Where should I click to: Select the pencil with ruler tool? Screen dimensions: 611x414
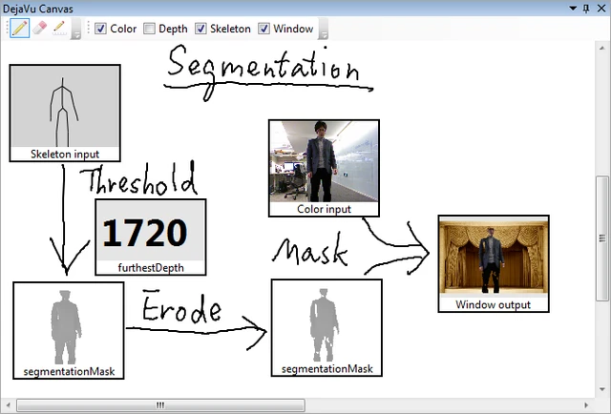[59, 29]
